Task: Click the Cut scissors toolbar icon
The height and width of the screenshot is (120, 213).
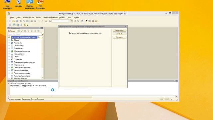Action: (x=21, y=21)
